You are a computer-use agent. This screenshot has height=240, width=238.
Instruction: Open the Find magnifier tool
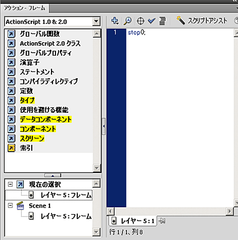click(x=127, y=21)
